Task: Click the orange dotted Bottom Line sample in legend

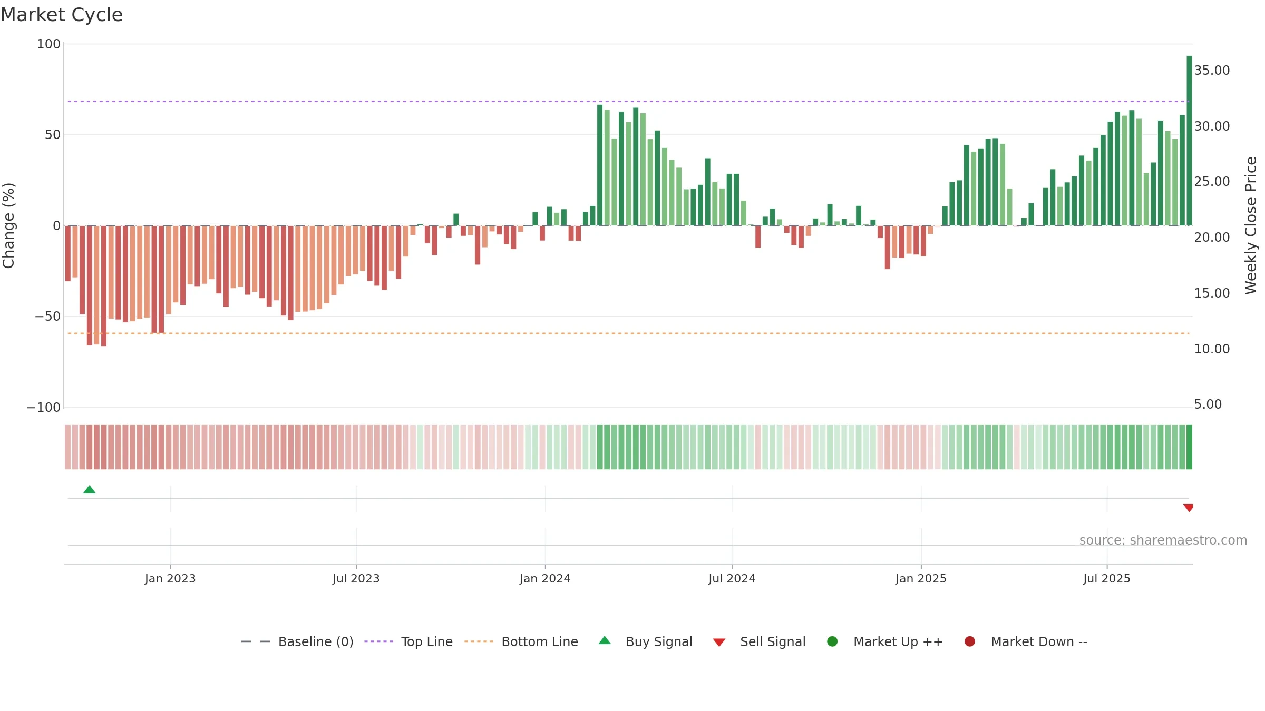Action: tap(479, 641)
